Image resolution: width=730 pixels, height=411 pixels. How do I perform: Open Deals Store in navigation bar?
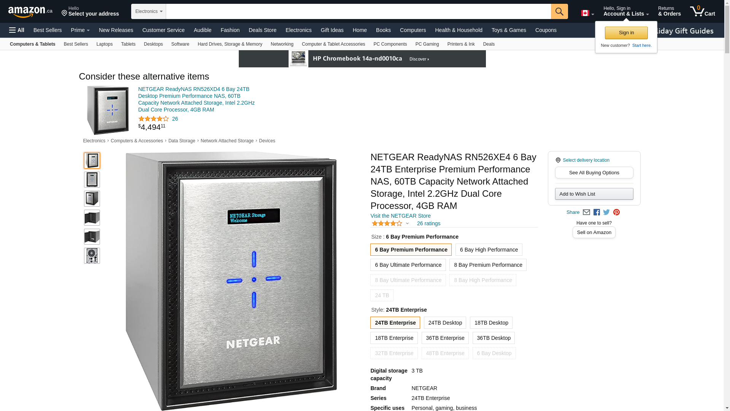click(x=262, y=30)
